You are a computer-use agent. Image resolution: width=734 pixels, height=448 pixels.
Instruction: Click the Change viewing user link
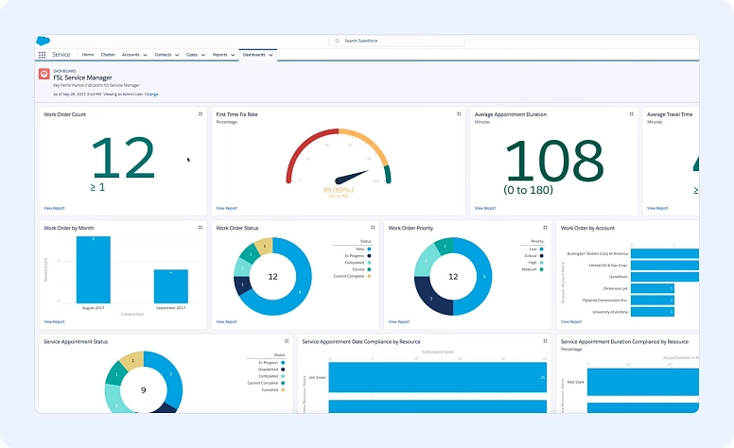tap(151, 95)
